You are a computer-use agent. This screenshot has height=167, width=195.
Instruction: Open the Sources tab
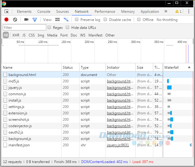[x=62, y=12]
